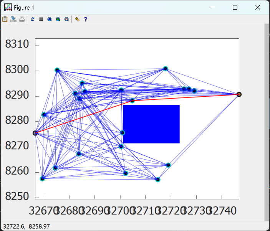The height and width of the screenshot is (231, 270).
Task: Toggle the grid display icon
Action: point(41,19)
